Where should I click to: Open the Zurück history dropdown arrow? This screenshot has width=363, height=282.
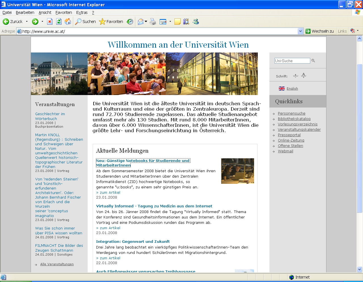(27, 22)
